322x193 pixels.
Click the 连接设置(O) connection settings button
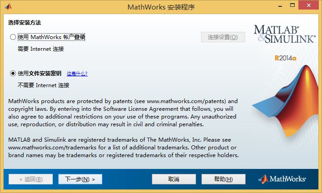coord(223,37)
